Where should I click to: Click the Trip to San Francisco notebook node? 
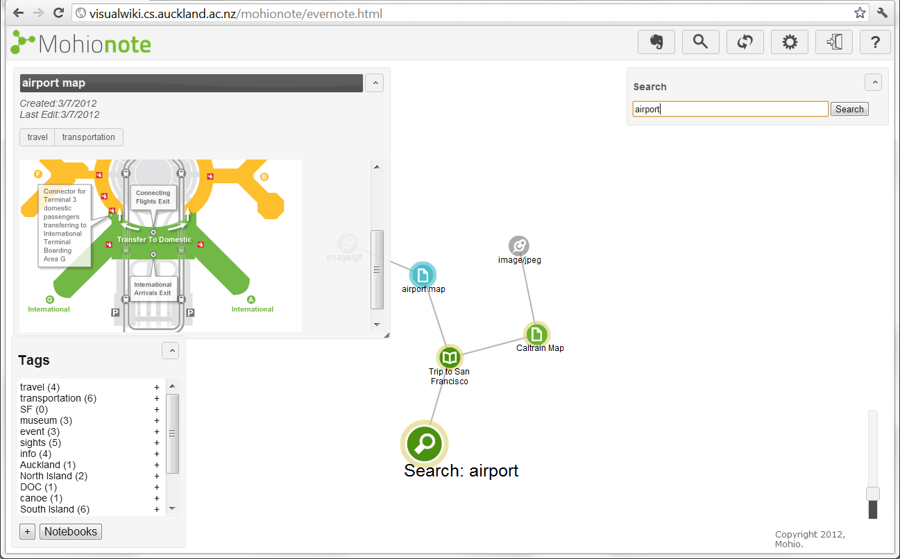pos(450,358)
